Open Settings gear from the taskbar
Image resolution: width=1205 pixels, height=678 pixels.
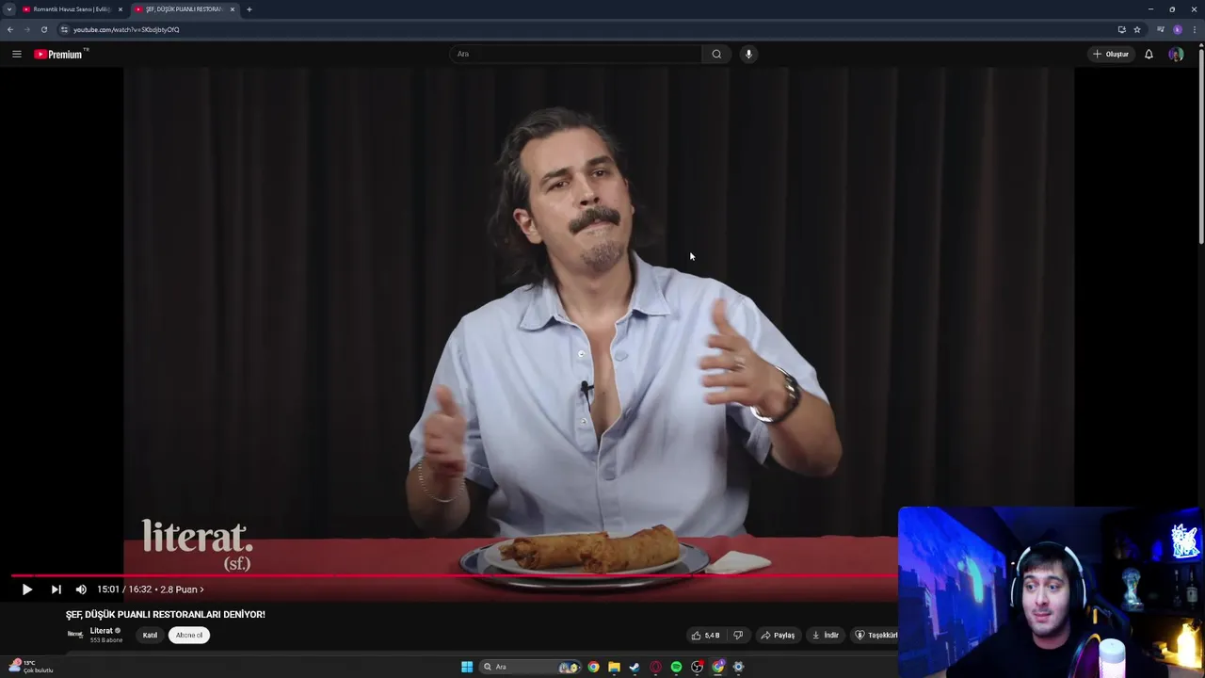[738, 667]
